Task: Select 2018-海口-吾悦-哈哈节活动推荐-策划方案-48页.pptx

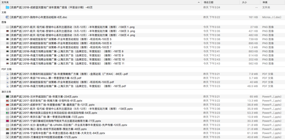Action: point(48,129)
